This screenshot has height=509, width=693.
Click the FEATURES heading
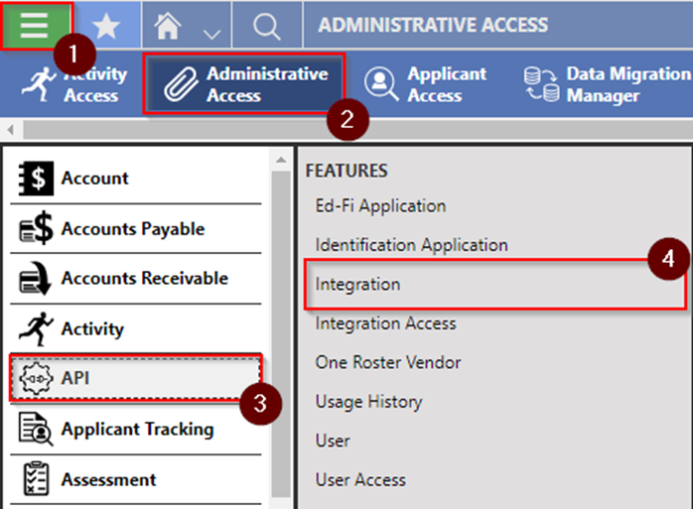tap(346, 171)
